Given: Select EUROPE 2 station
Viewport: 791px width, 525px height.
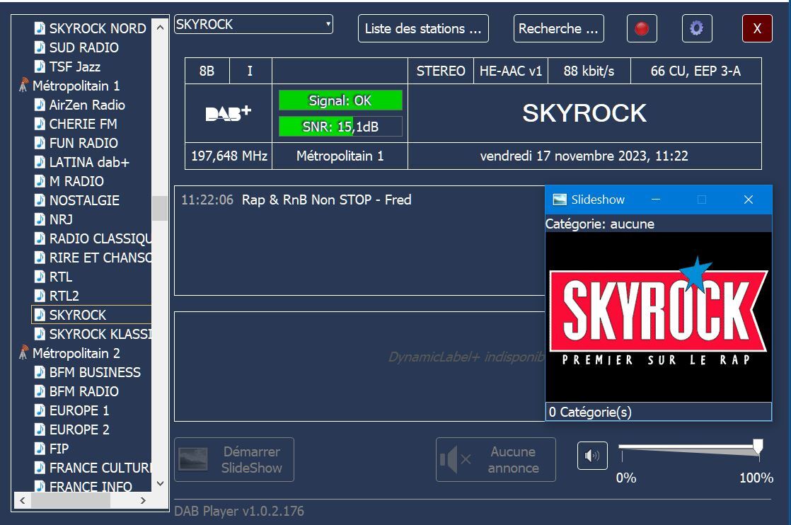Looking at the screenshot, I should pos(79,429).
